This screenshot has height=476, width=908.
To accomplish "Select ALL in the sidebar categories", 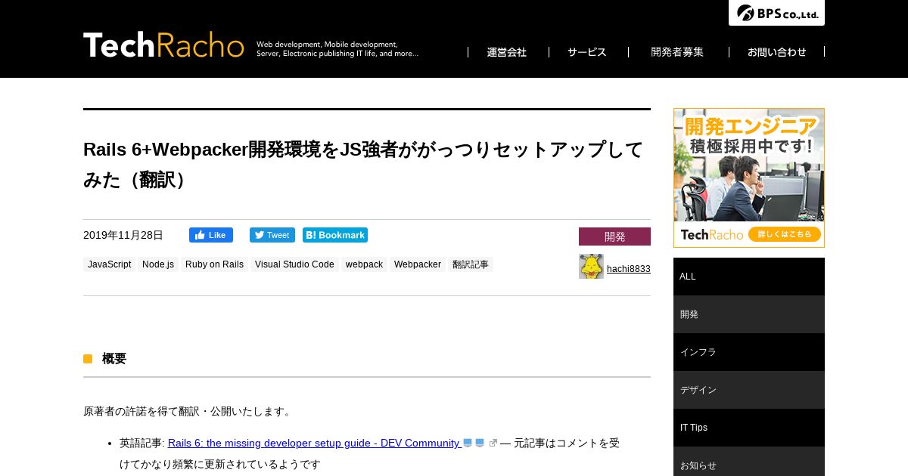I will [x=749, y=277].
